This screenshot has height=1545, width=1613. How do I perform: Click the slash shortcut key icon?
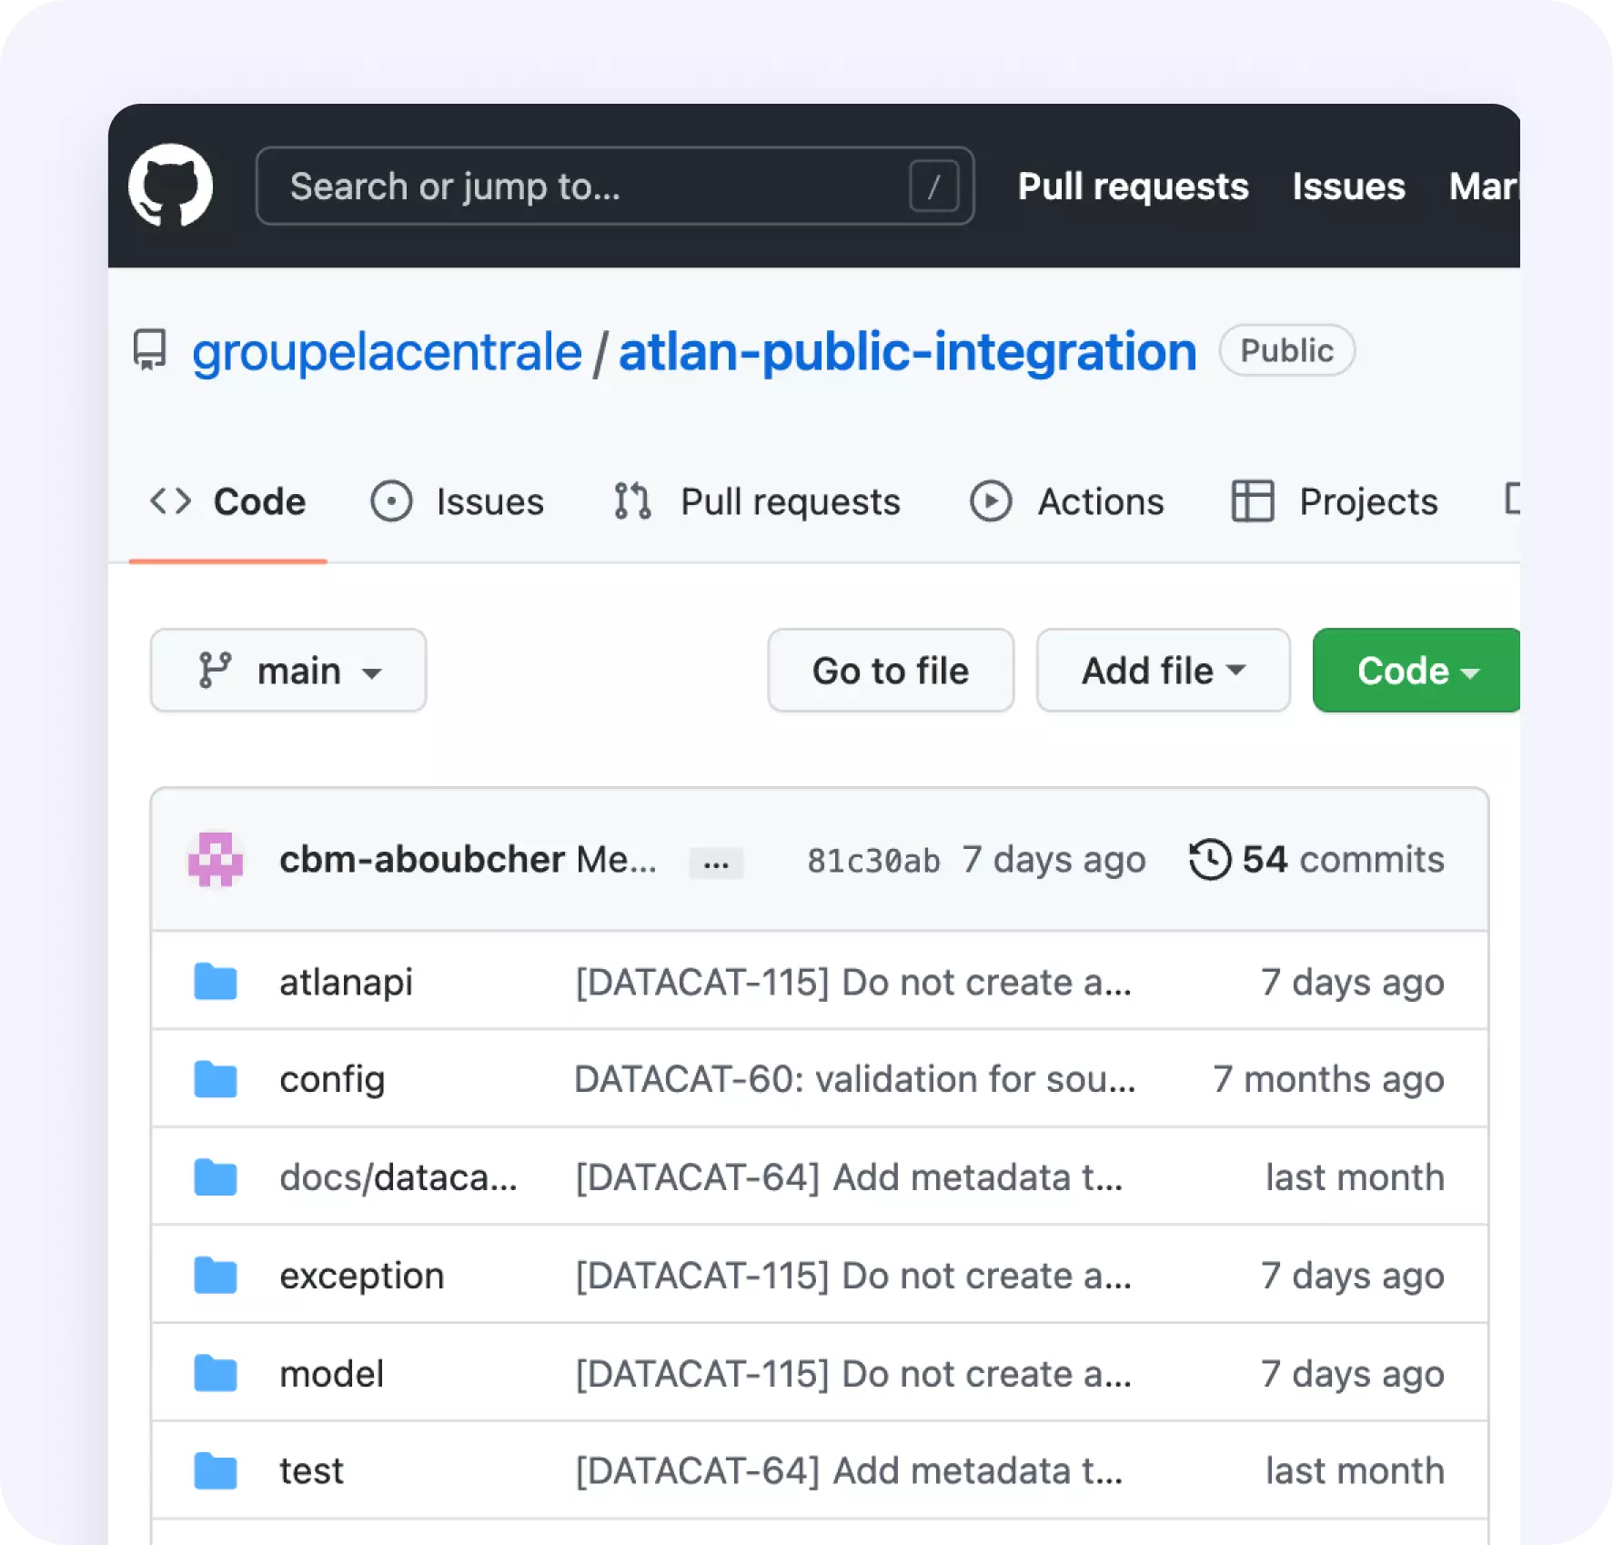[933, 187]
